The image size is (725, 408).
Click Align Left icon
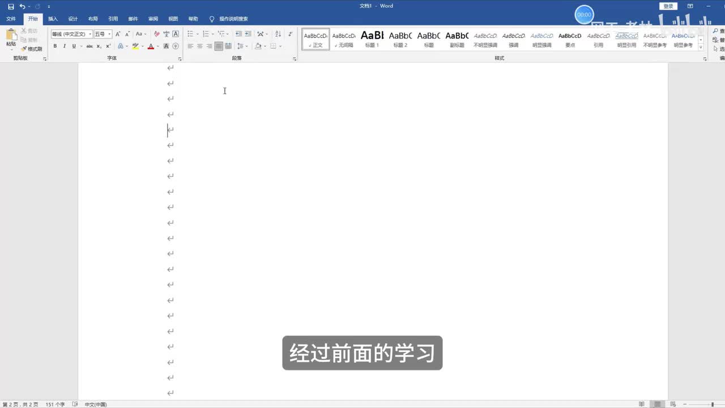[x=190, y=46]
